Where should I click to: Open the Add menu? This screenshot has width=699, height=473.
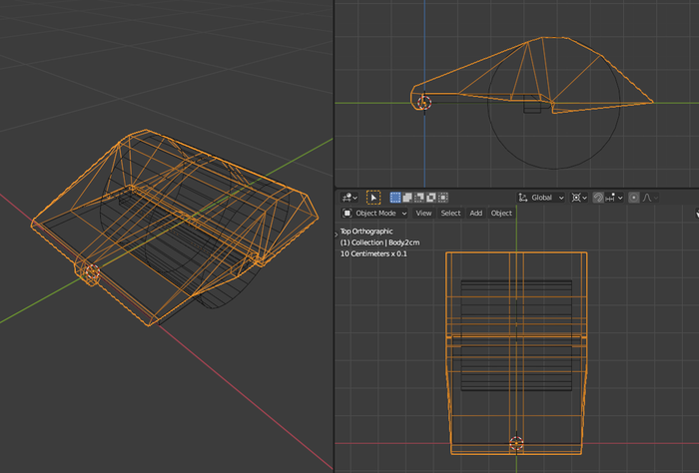476,213
